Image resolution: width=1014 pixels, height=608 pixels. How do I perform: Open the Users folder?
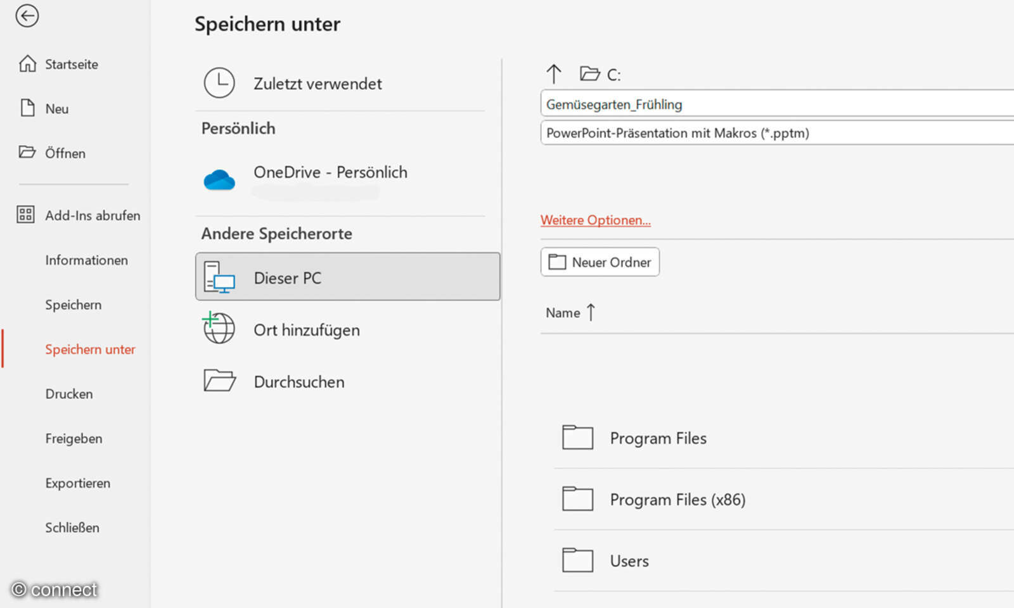tap(628, 560)
